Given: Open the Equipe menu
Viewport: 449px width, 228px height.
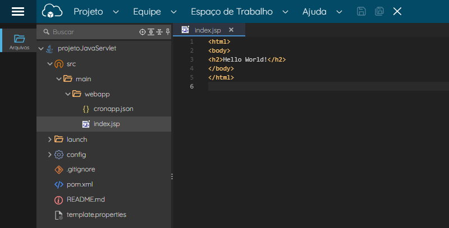Looking at the screenshot, I should pos(147,12).
